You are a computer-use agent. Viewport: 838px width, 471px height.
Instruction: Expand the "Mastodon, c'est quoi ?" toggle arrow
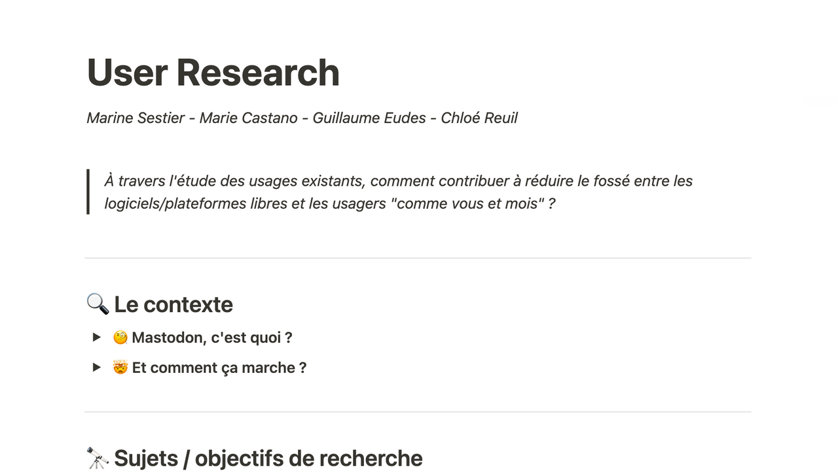(97, 338)
